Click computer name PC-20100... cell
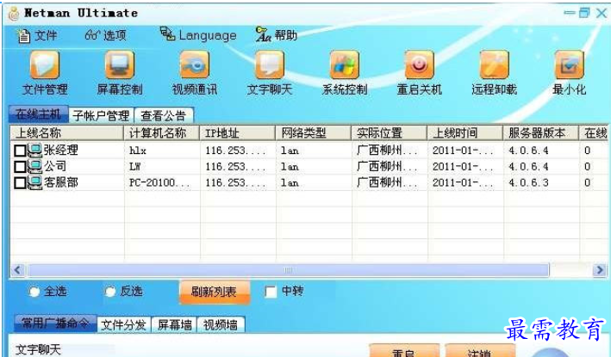This screenshot has height=357, width=611. click(x=159, y=182)
